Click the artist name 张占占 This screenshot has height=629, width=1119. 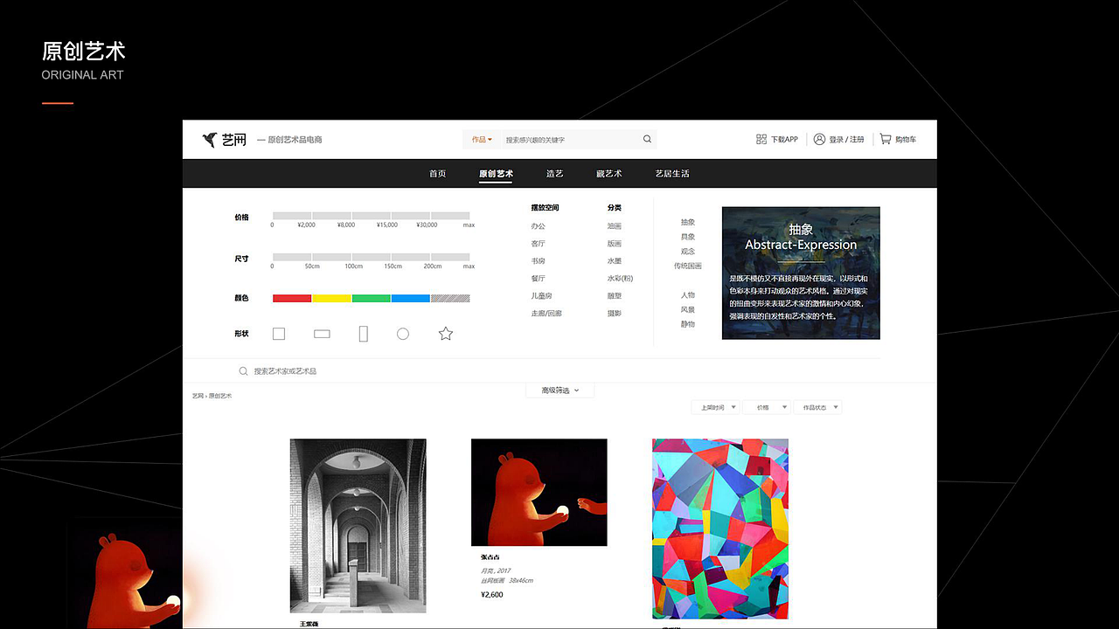(490, 557)
